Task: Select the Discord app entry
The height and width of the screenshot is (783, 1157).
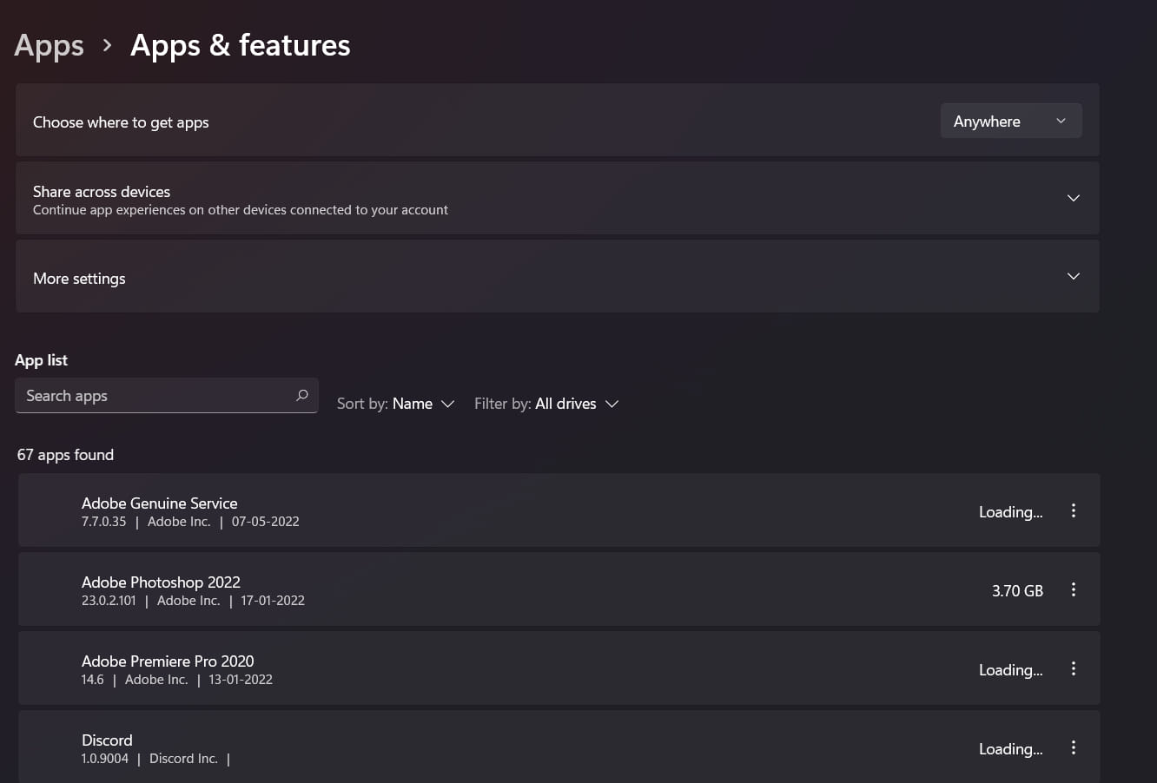Action: coord(559,747)
